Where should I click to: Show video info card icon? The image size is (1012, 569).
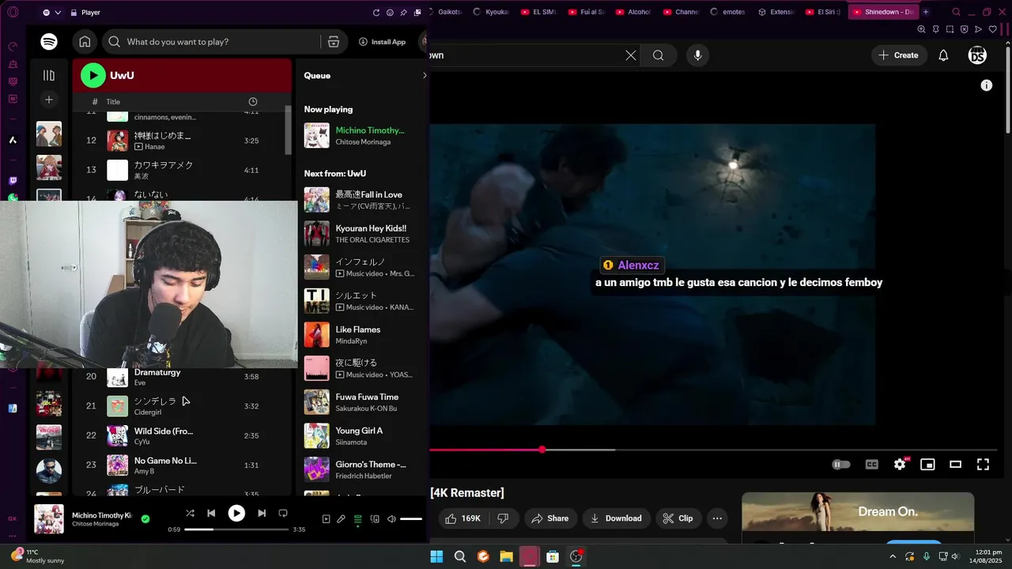point(986,85)
